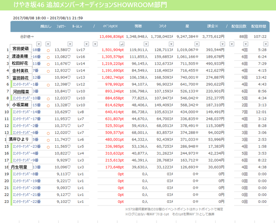Image resolution: width=276 pixels, height=223 pixels.
Task: Open filter dropdown for 視聴 column
Action: point(146,44)
